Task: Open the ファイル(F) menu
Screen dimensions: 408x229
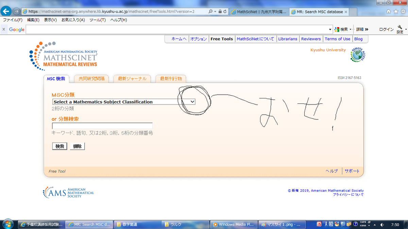Action: pos(13,20)
